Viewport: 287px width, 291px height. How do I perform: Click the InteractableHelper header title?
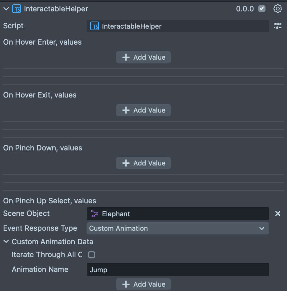click(x=56, y=9)
